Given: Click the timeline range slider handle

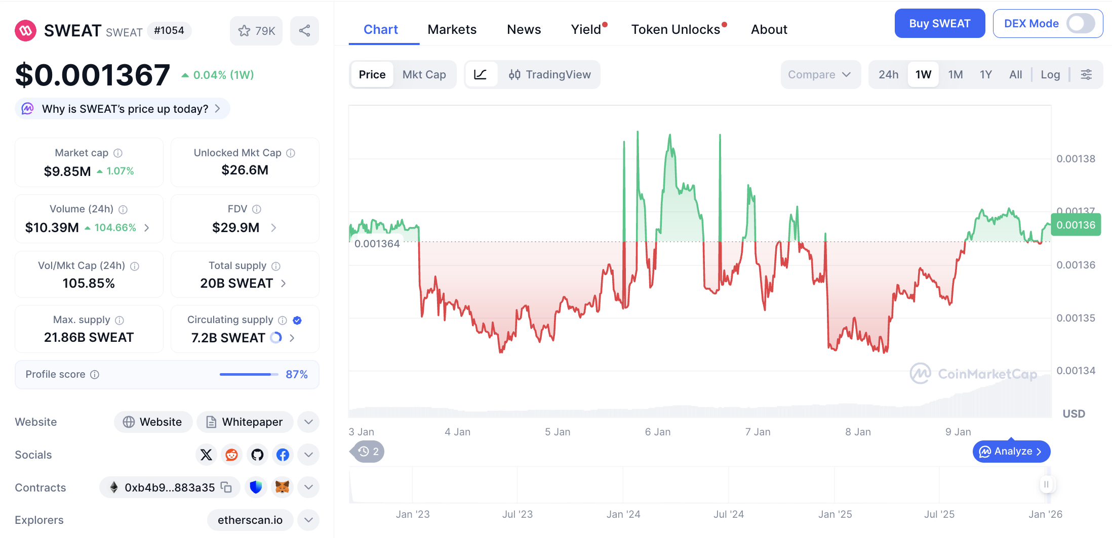Looking at the screenshot, I should pos(1046,484).
